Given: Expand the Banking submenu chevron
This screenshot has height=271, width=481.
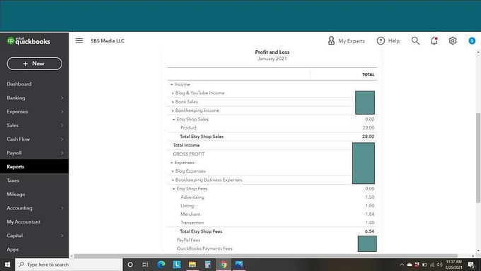Looking at the screenshot, I should 62,98.
